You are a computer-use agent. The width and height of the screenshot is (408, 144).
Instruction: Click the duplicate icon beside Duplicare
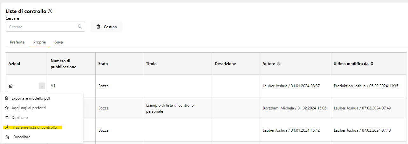click(x=7, y=118)
